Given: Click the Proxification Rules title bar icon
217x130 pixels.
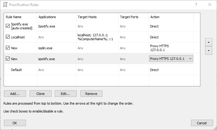Looking at the screenshot, I should click(x=5, y=5).
